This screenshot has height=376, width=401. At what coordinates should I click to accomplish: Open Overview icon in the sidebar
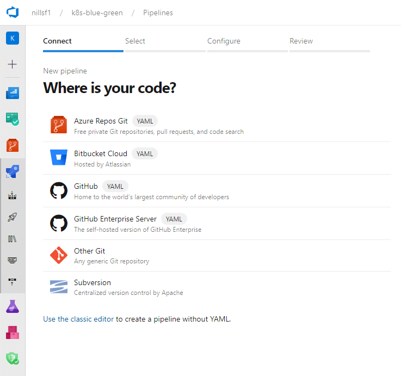(13, 93)
